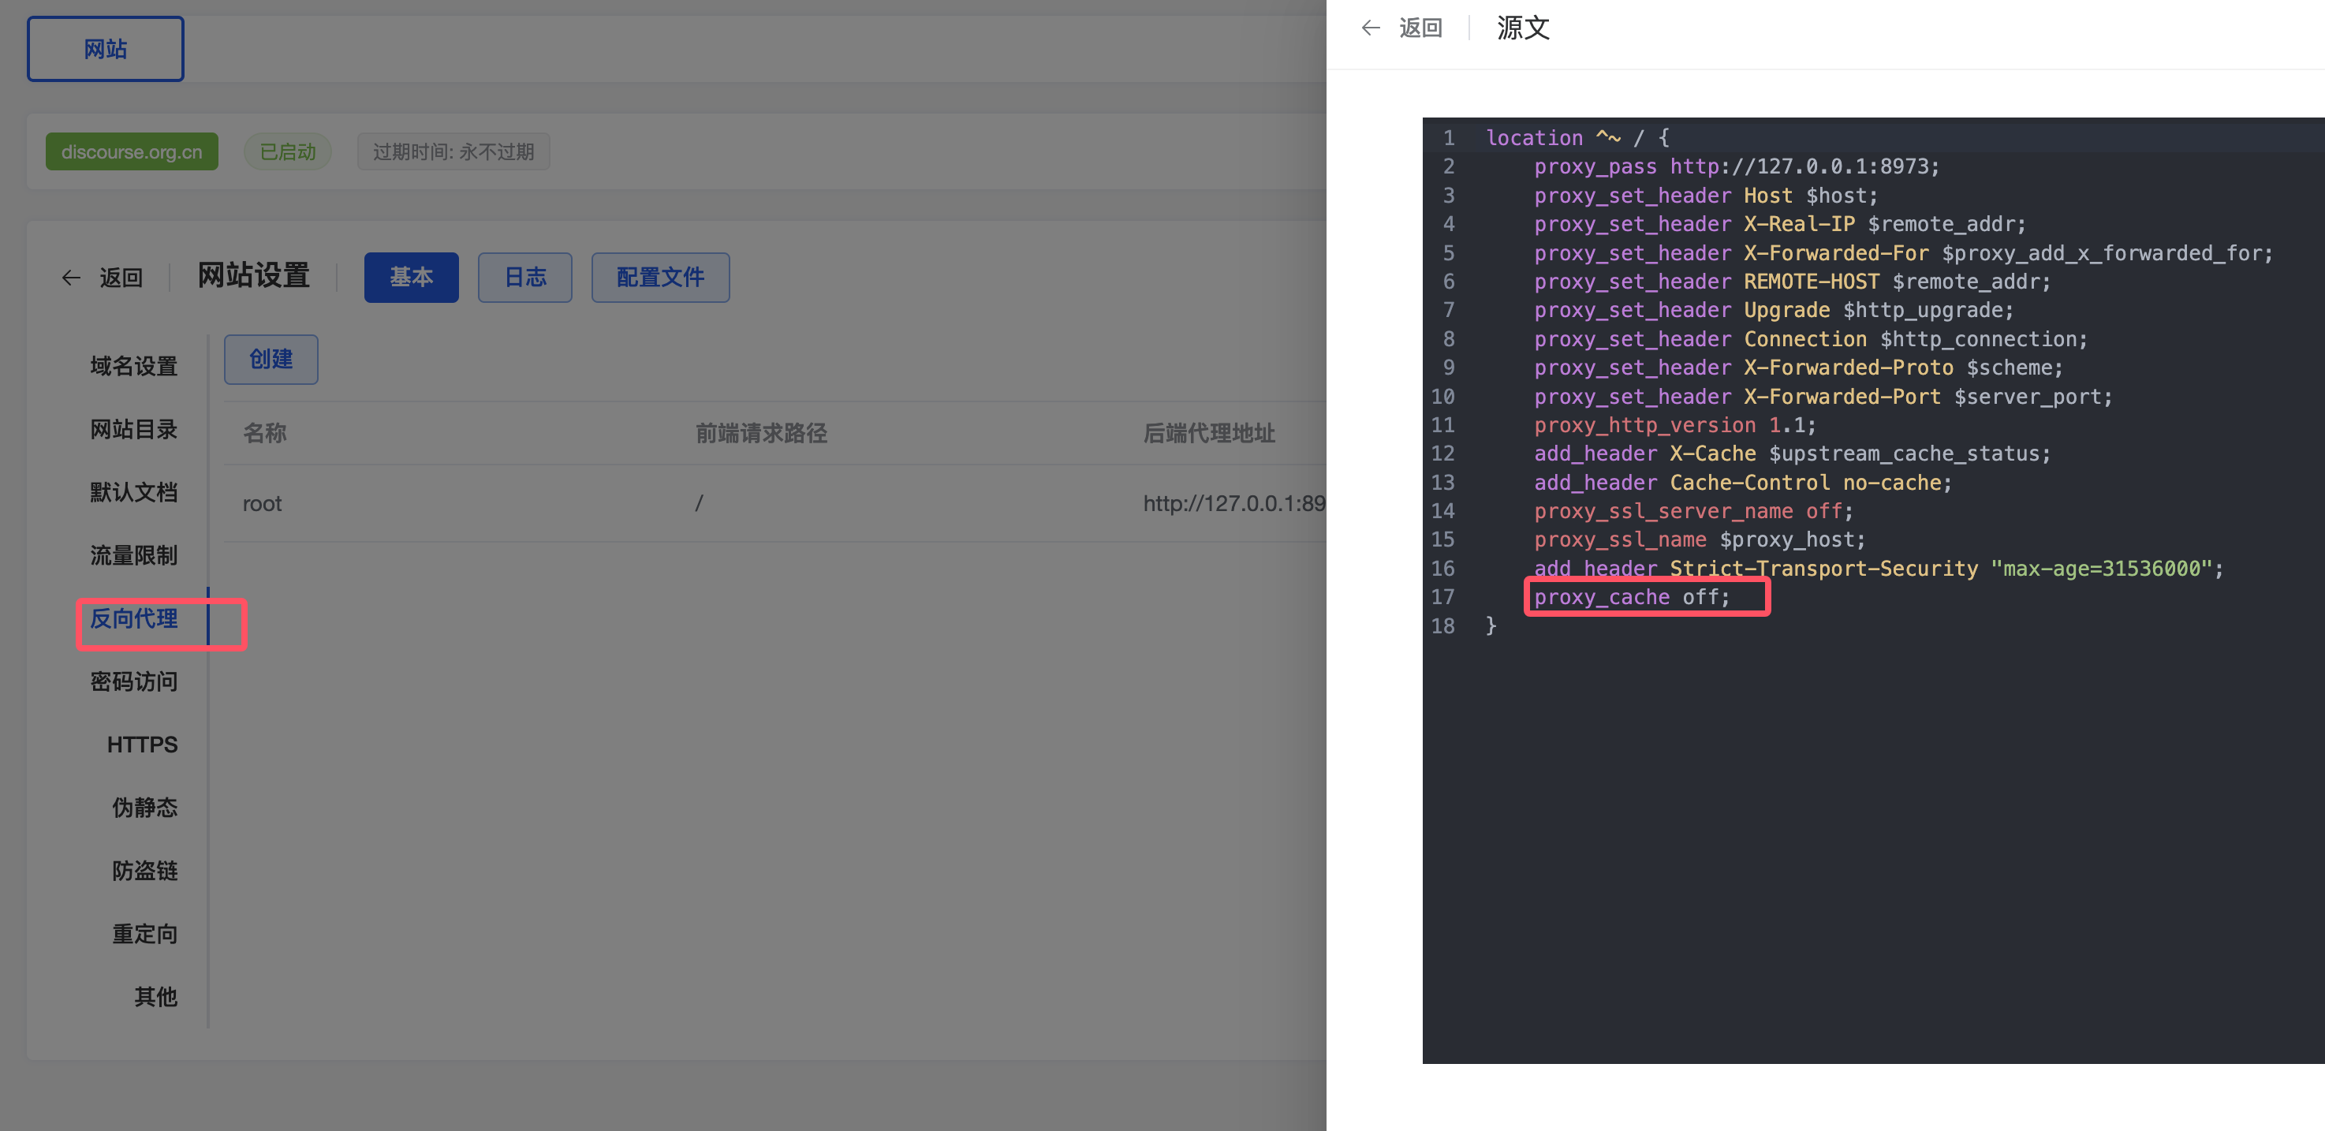Select 反向代理 in the sidebar

133,618
